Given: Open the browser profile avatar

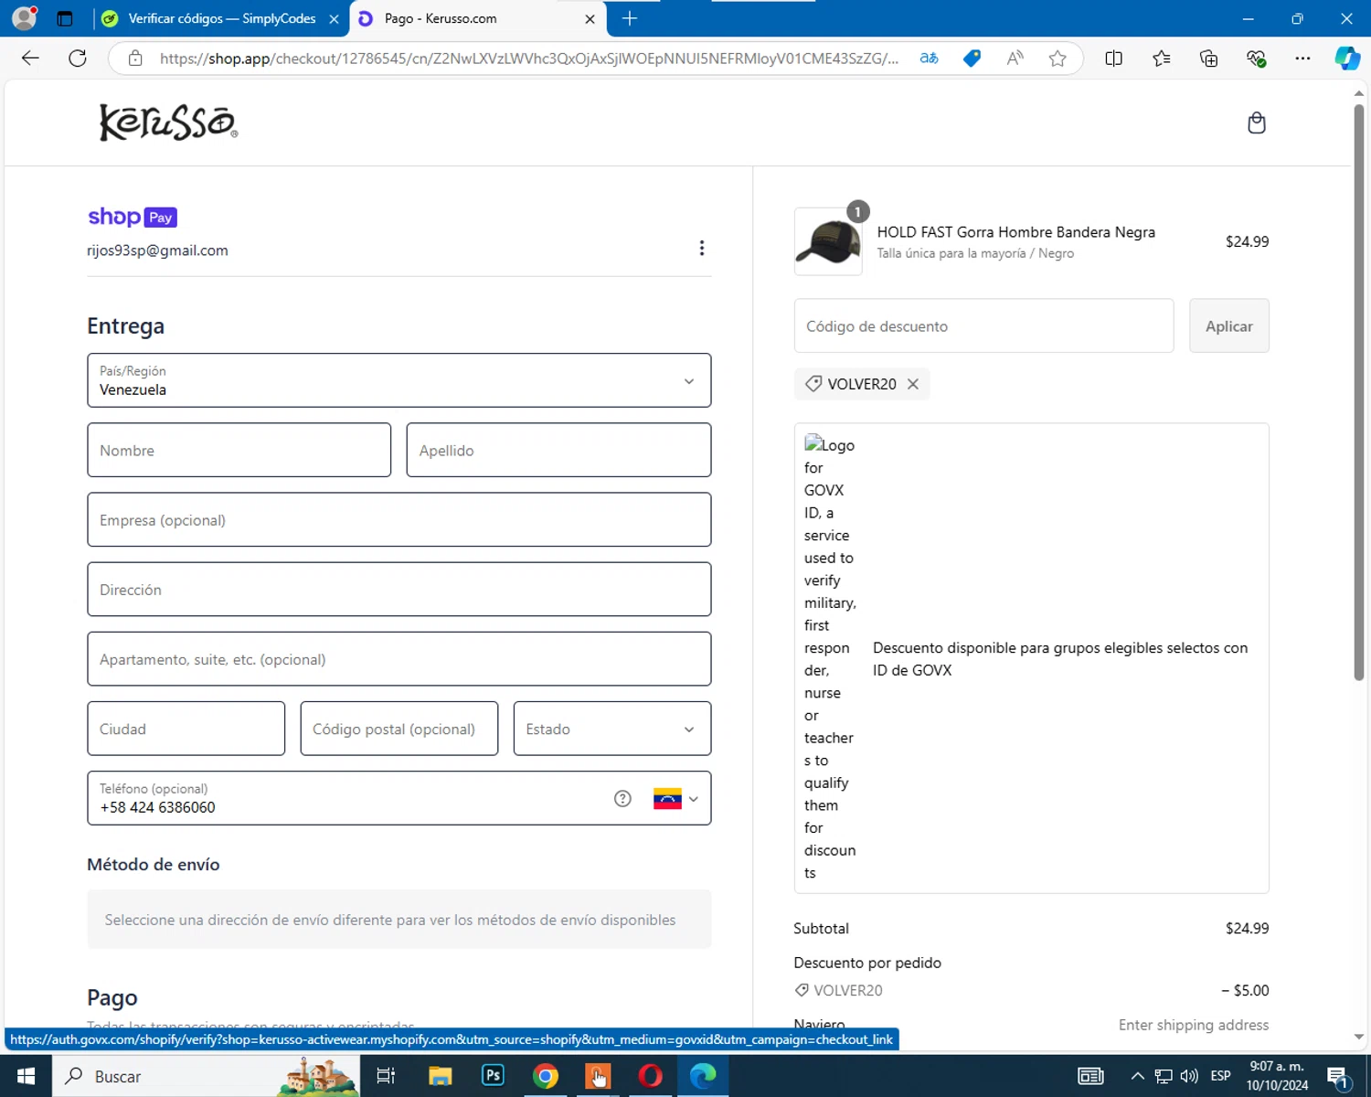Looking at the screenshot, I should (x=25, y=18).
